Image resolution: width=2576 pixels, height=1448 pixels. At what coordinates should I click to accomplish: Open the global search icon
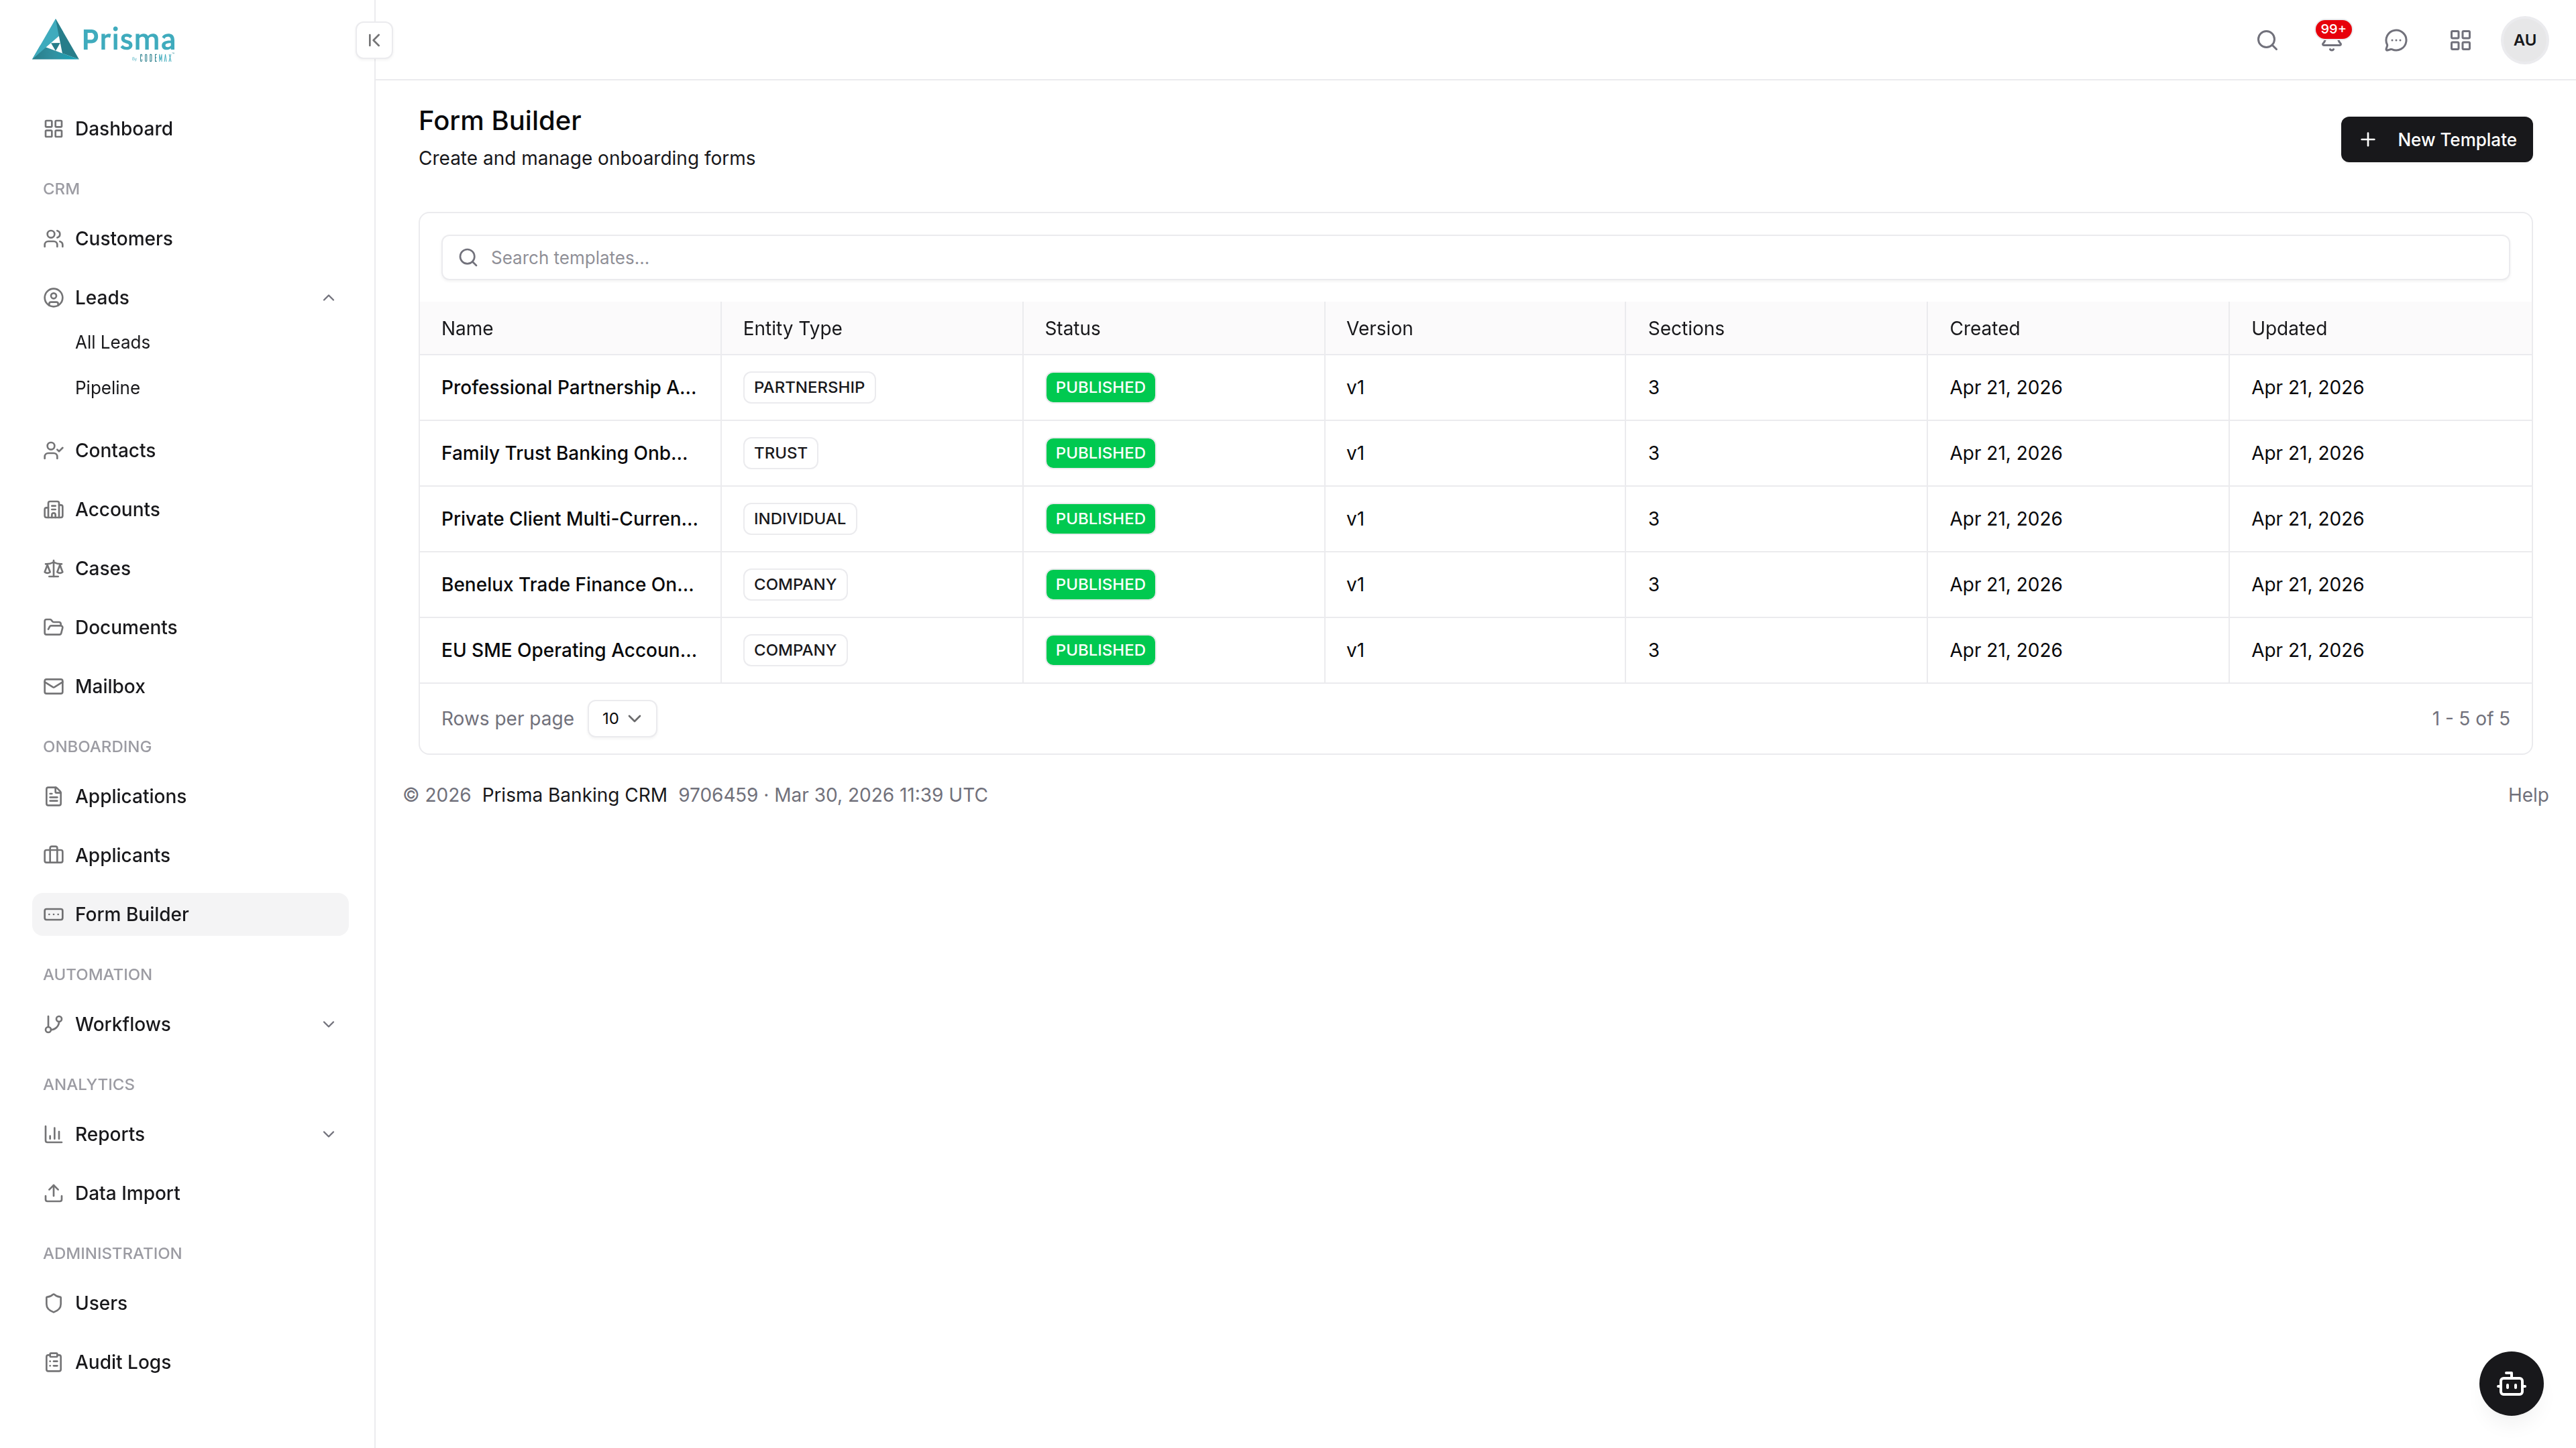[x=2267, y=40]
